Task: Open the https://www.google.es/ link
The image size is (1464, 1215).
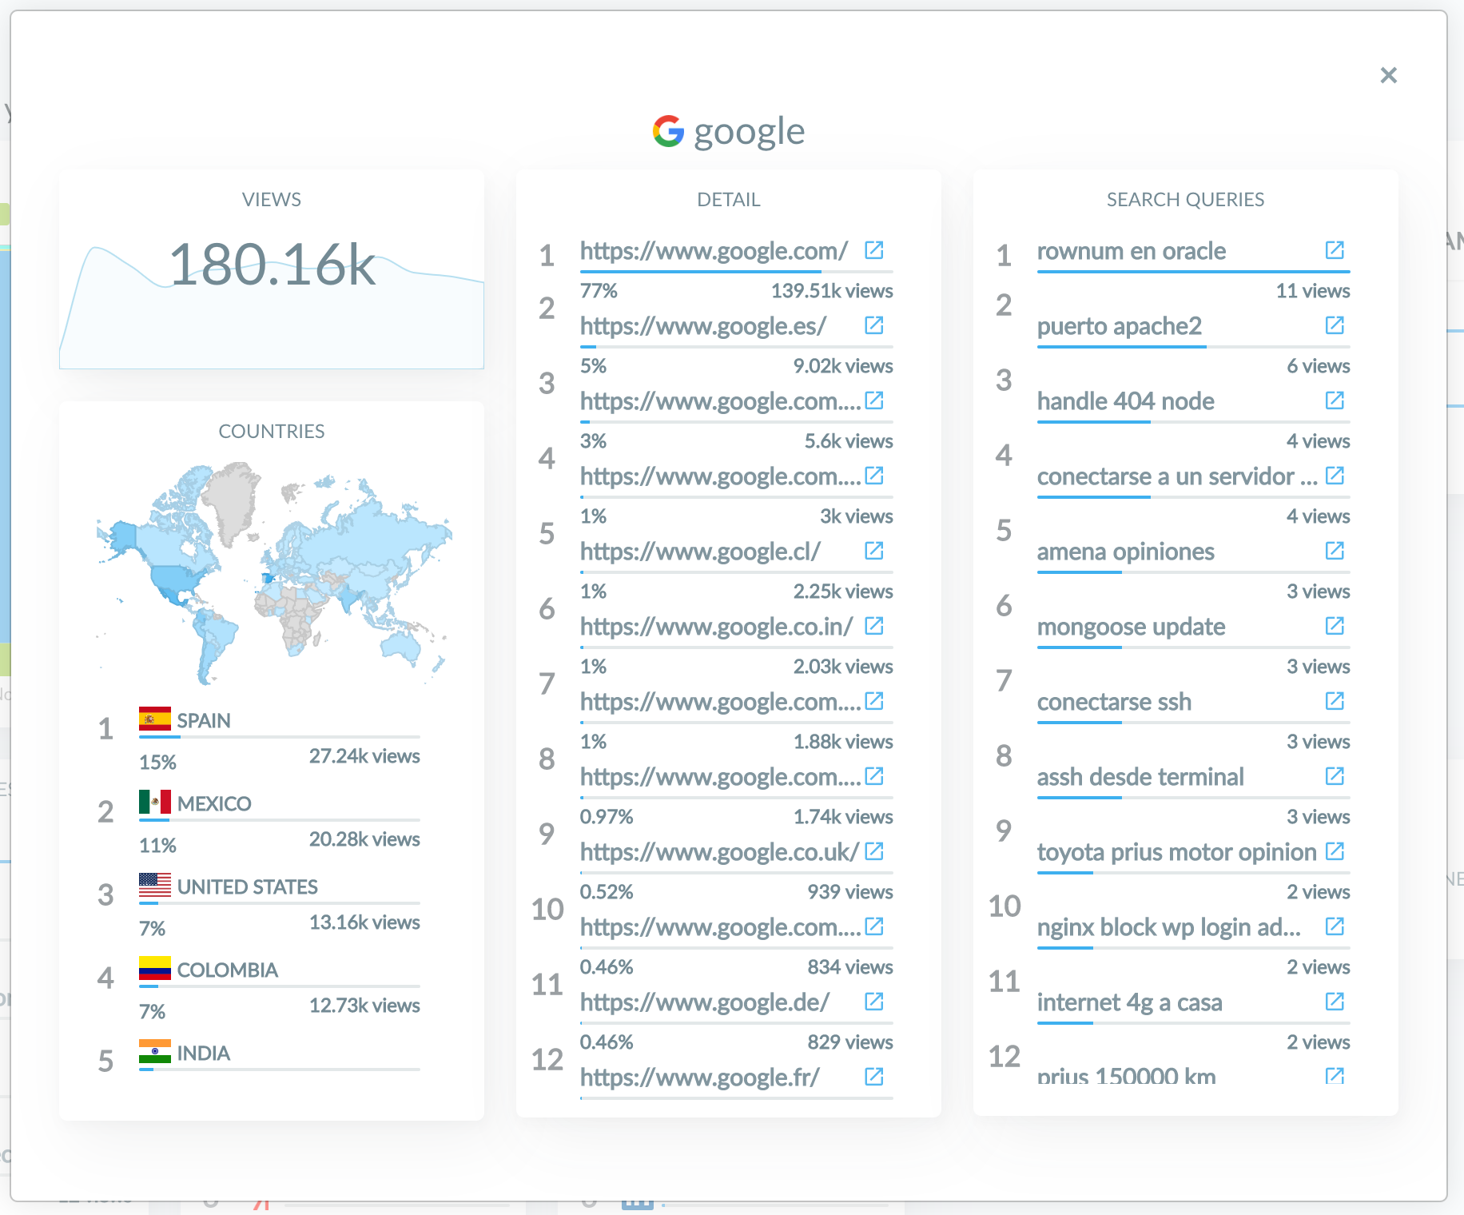Action: coord(703,326)
